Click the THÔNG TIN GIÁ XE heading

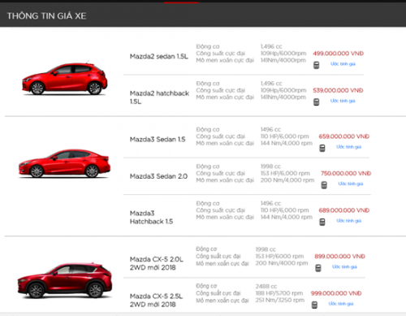46,16
